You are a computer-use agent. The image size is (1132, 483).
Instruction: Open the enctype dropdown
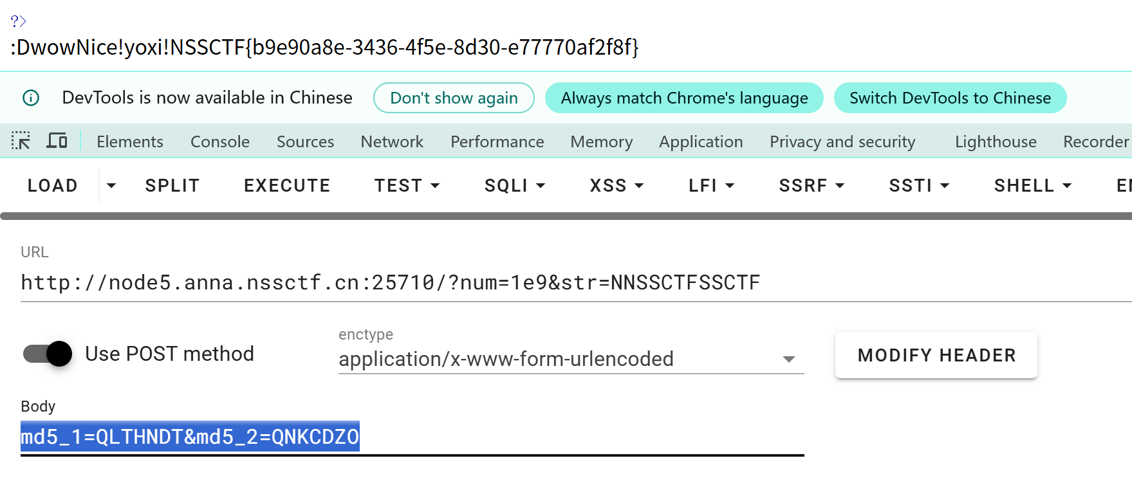[788, 360]
